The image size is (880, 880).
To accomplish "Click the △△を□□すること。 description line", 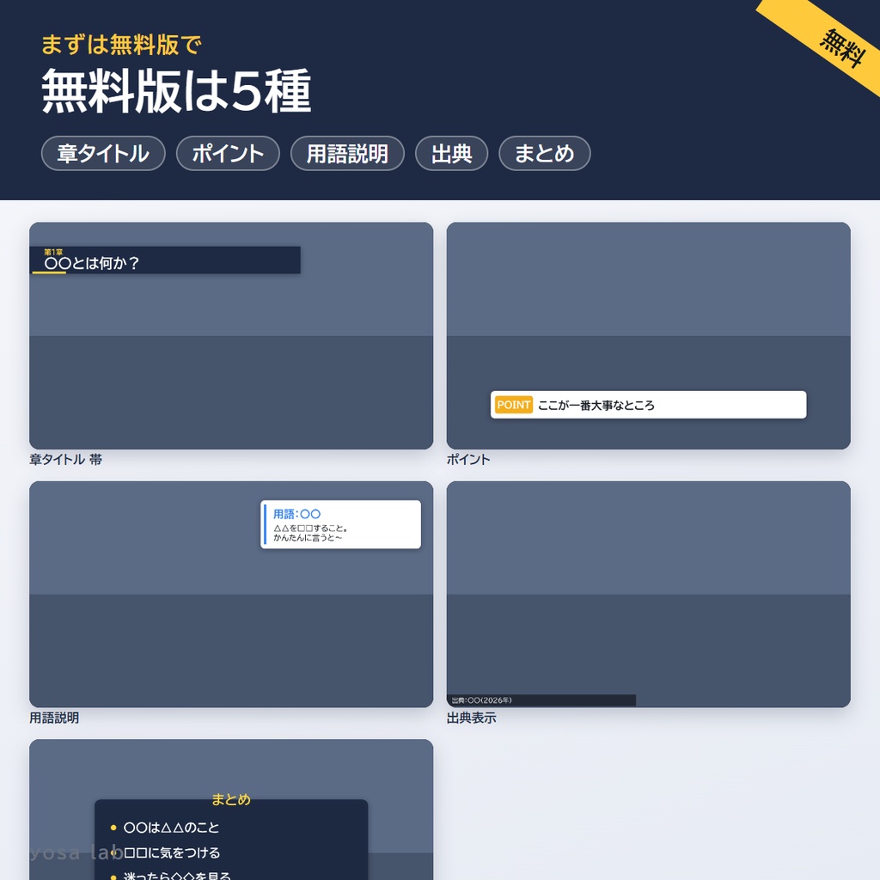I will pos(311,529).
